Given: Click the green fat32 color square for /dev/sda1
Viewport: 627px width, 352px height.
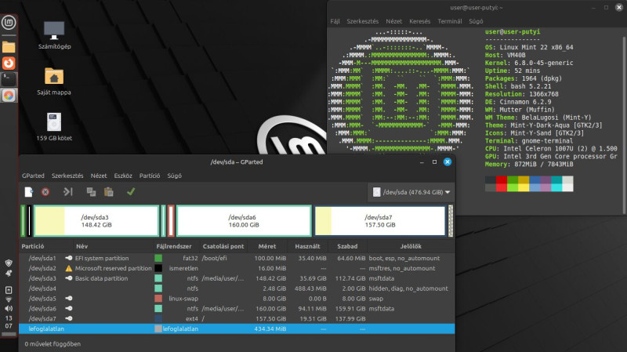Looking at the screenshot, I should 158,259.
